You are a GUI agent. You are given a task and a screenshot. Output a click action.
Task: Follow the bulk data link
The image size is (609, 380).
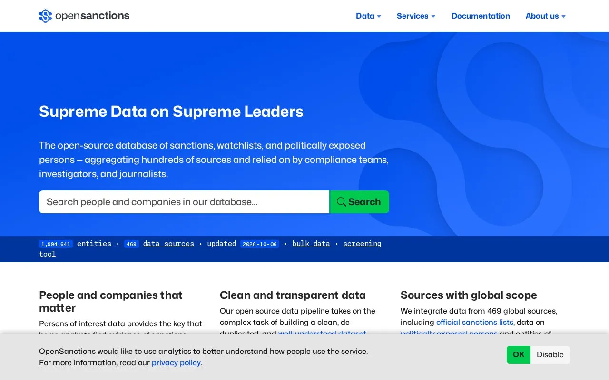tap(311, 244)
